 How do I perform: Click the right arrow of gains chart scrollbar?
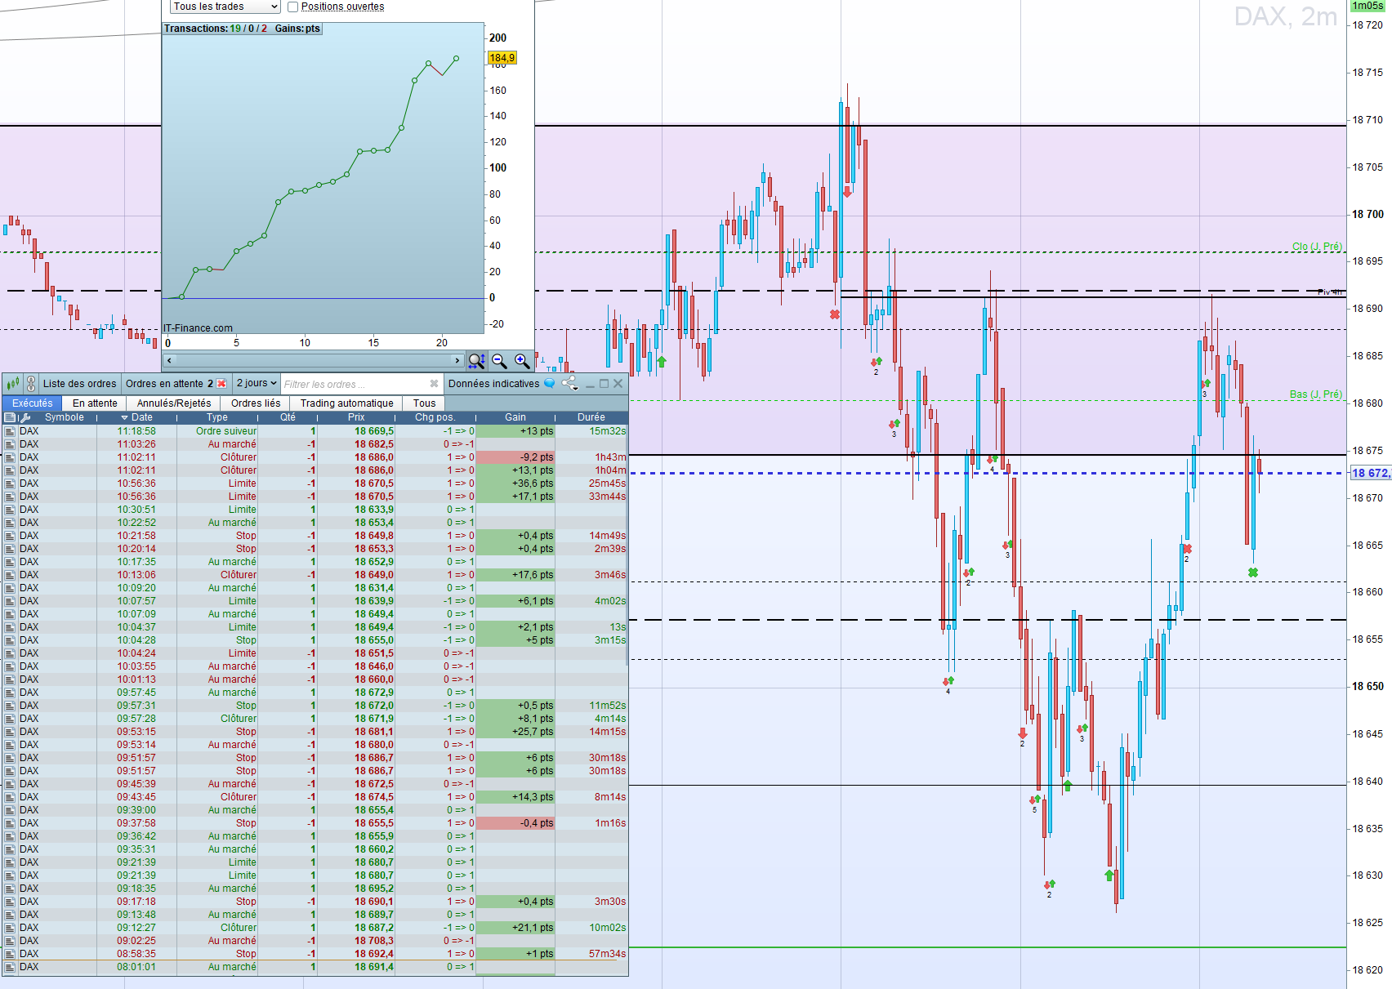point(457,360)
